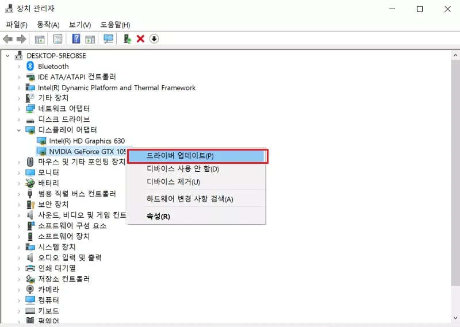Click the 카메라 category icon

point(30,289)
